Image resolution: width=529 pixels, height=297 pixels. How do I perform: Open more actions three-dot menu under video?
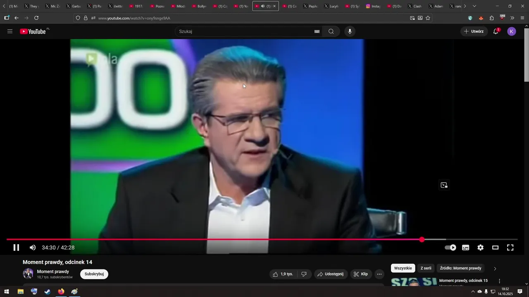coord(379,274)
